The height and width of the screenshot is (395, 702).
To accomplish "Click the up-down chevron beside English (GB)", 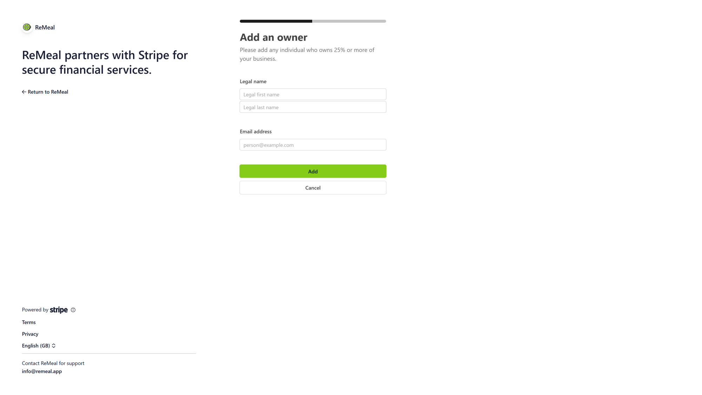I will tap(54, 346).
